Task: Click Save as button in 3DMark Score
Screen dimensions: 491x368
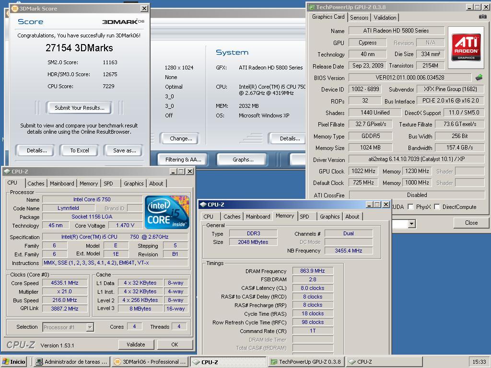Action: coord(124,150)
